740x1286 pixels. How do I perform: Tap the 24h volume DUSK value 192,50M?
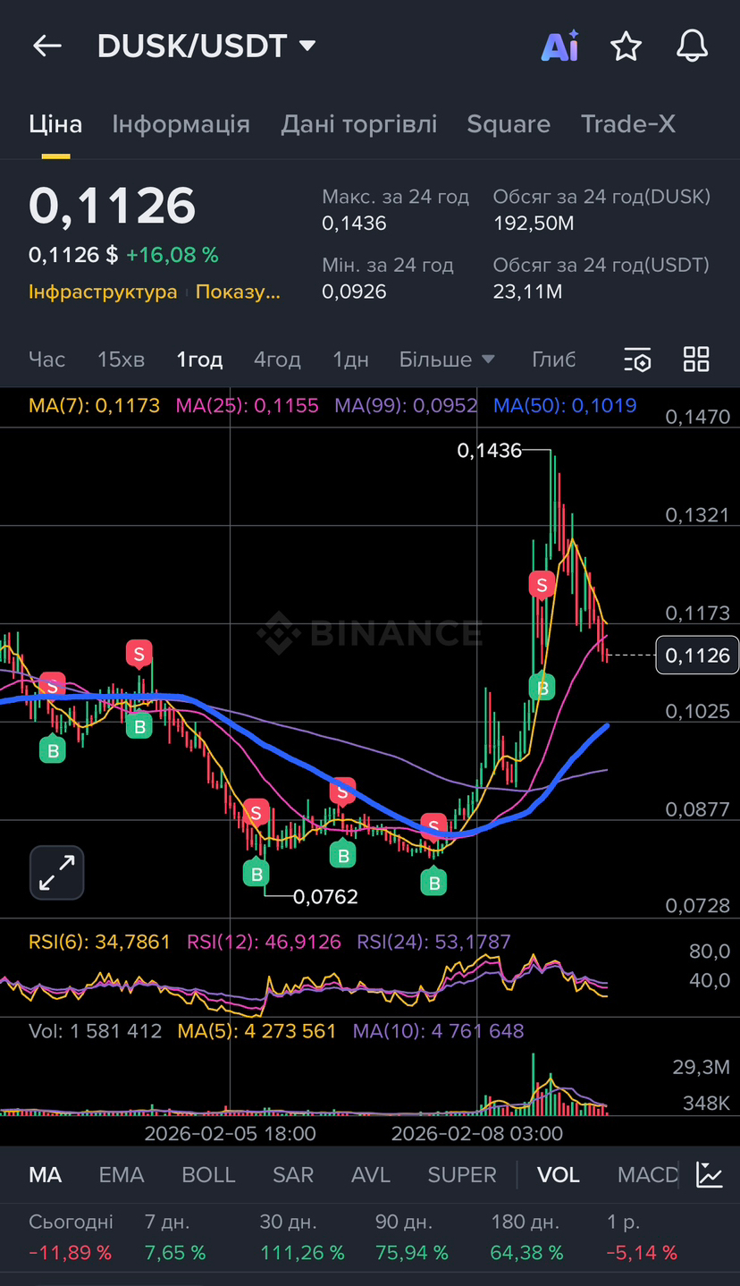534,223
